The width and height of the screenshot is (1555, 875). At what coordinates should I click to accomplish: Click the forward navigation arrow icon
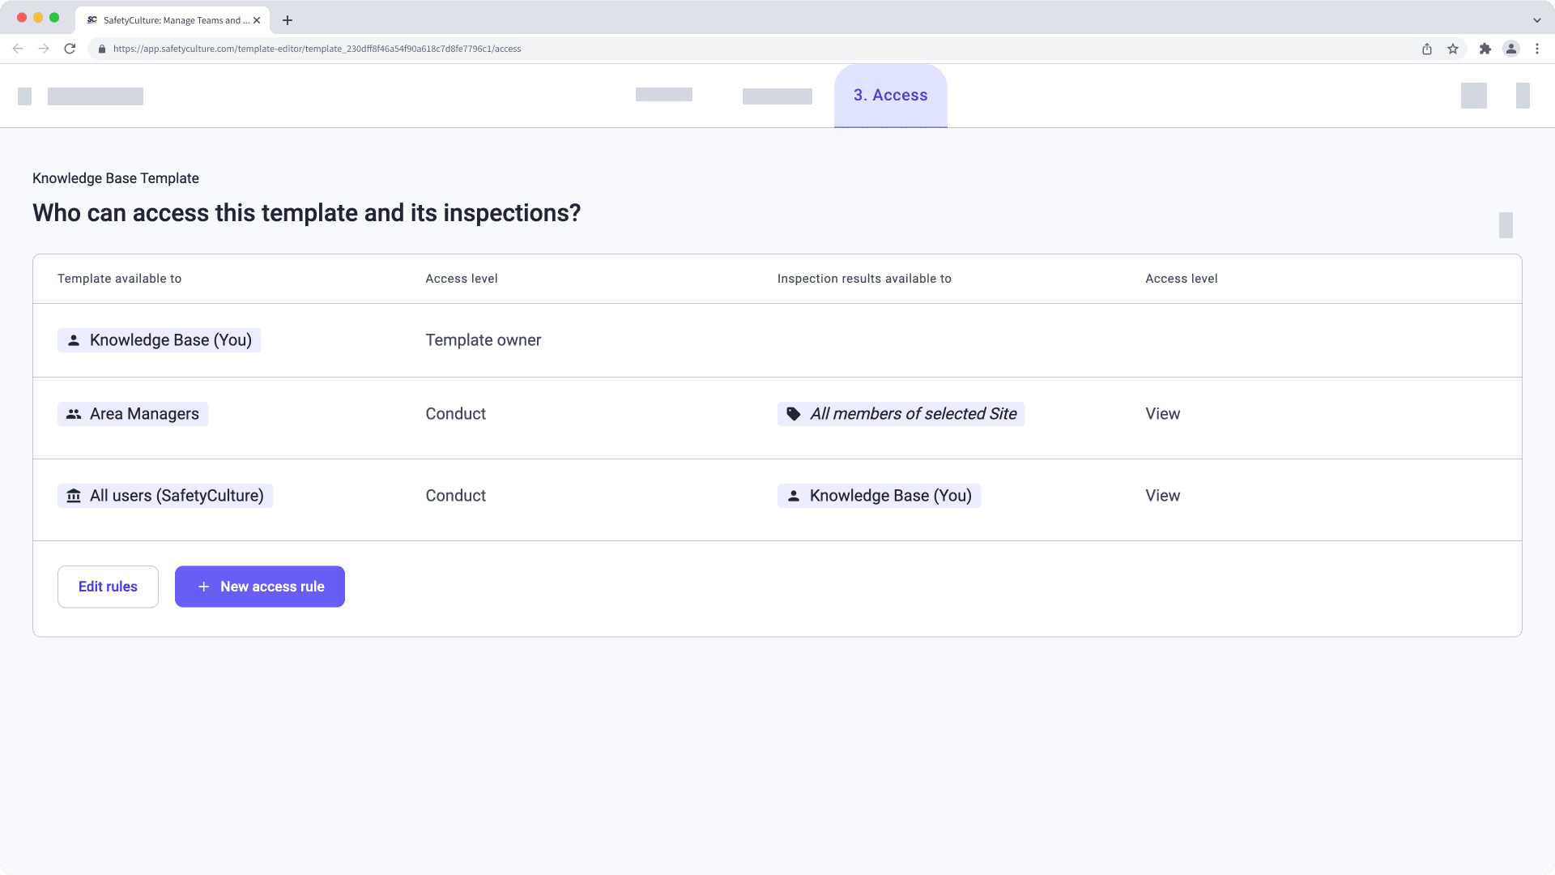(x=44, y=48)
